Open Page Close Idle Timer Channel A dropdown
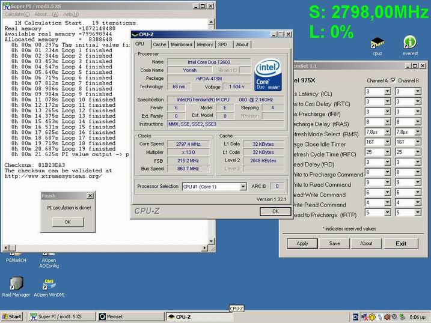 click(x=387, y=142)
